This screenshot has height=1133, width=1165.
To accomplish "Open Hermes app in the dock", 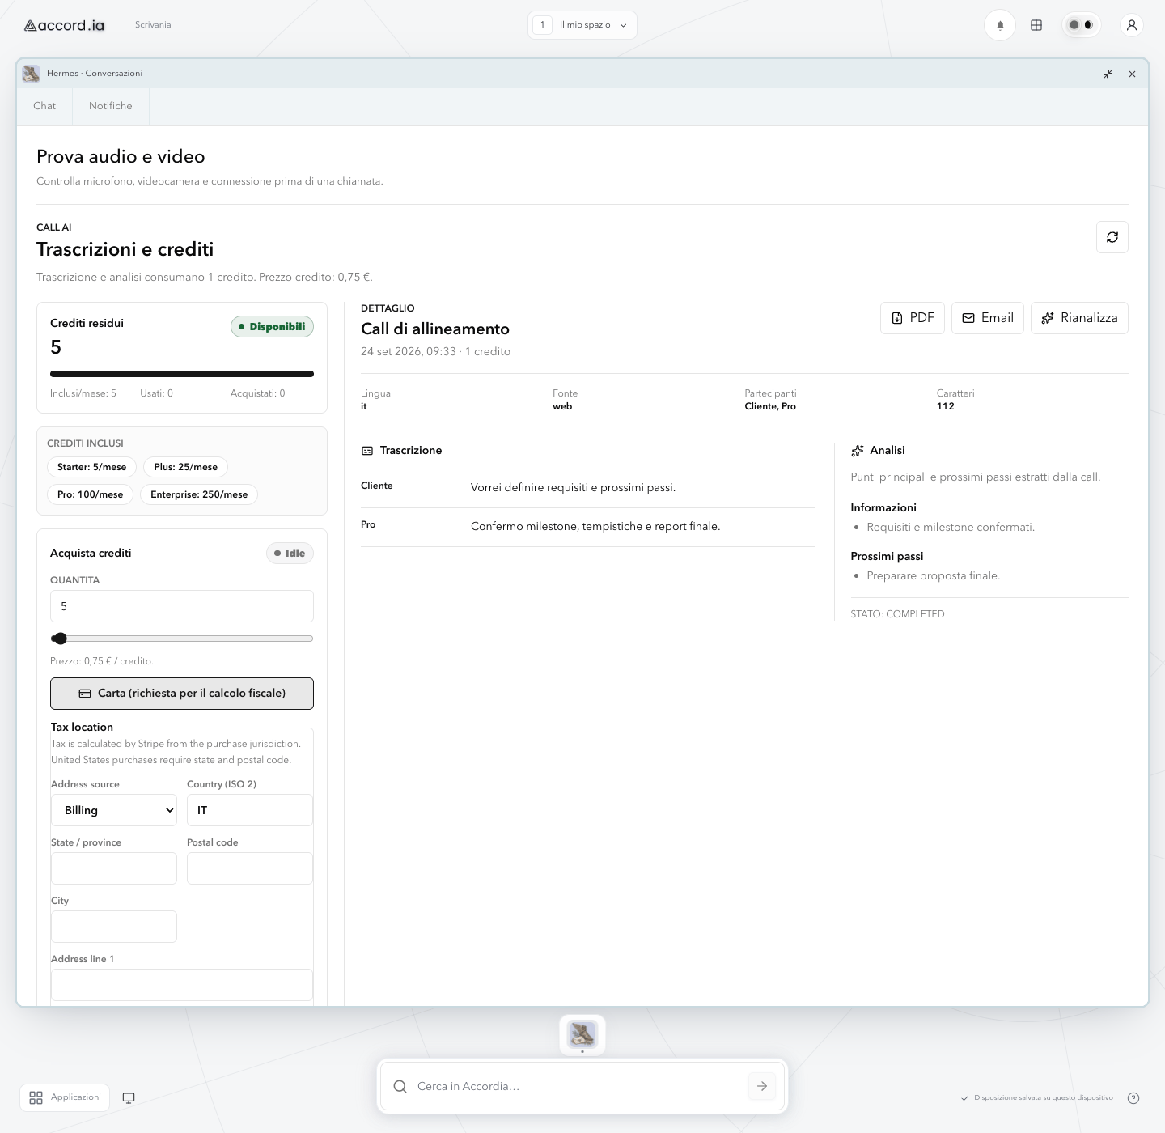I will pyautogui.click(x=582, y=1034).
